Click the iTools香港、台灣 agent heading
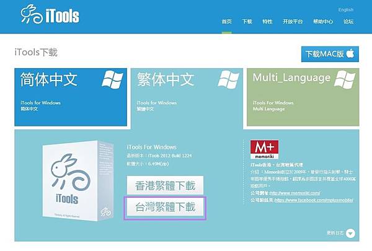 (277, 165)
